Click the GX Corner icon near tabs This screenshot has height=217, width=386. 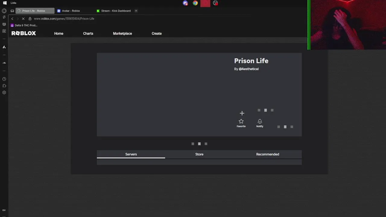click(12, 11)
